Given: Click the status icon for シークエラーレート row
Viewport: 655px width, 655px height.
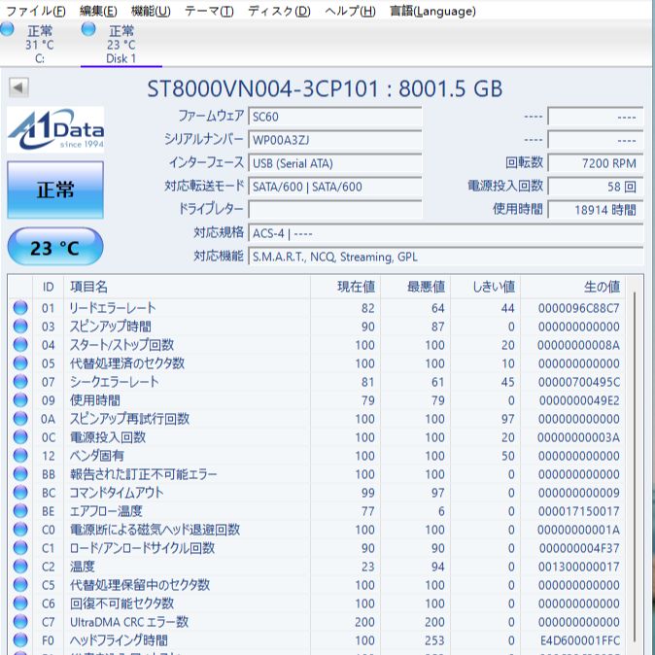Looking at the screenshot, I should point(20,382).
